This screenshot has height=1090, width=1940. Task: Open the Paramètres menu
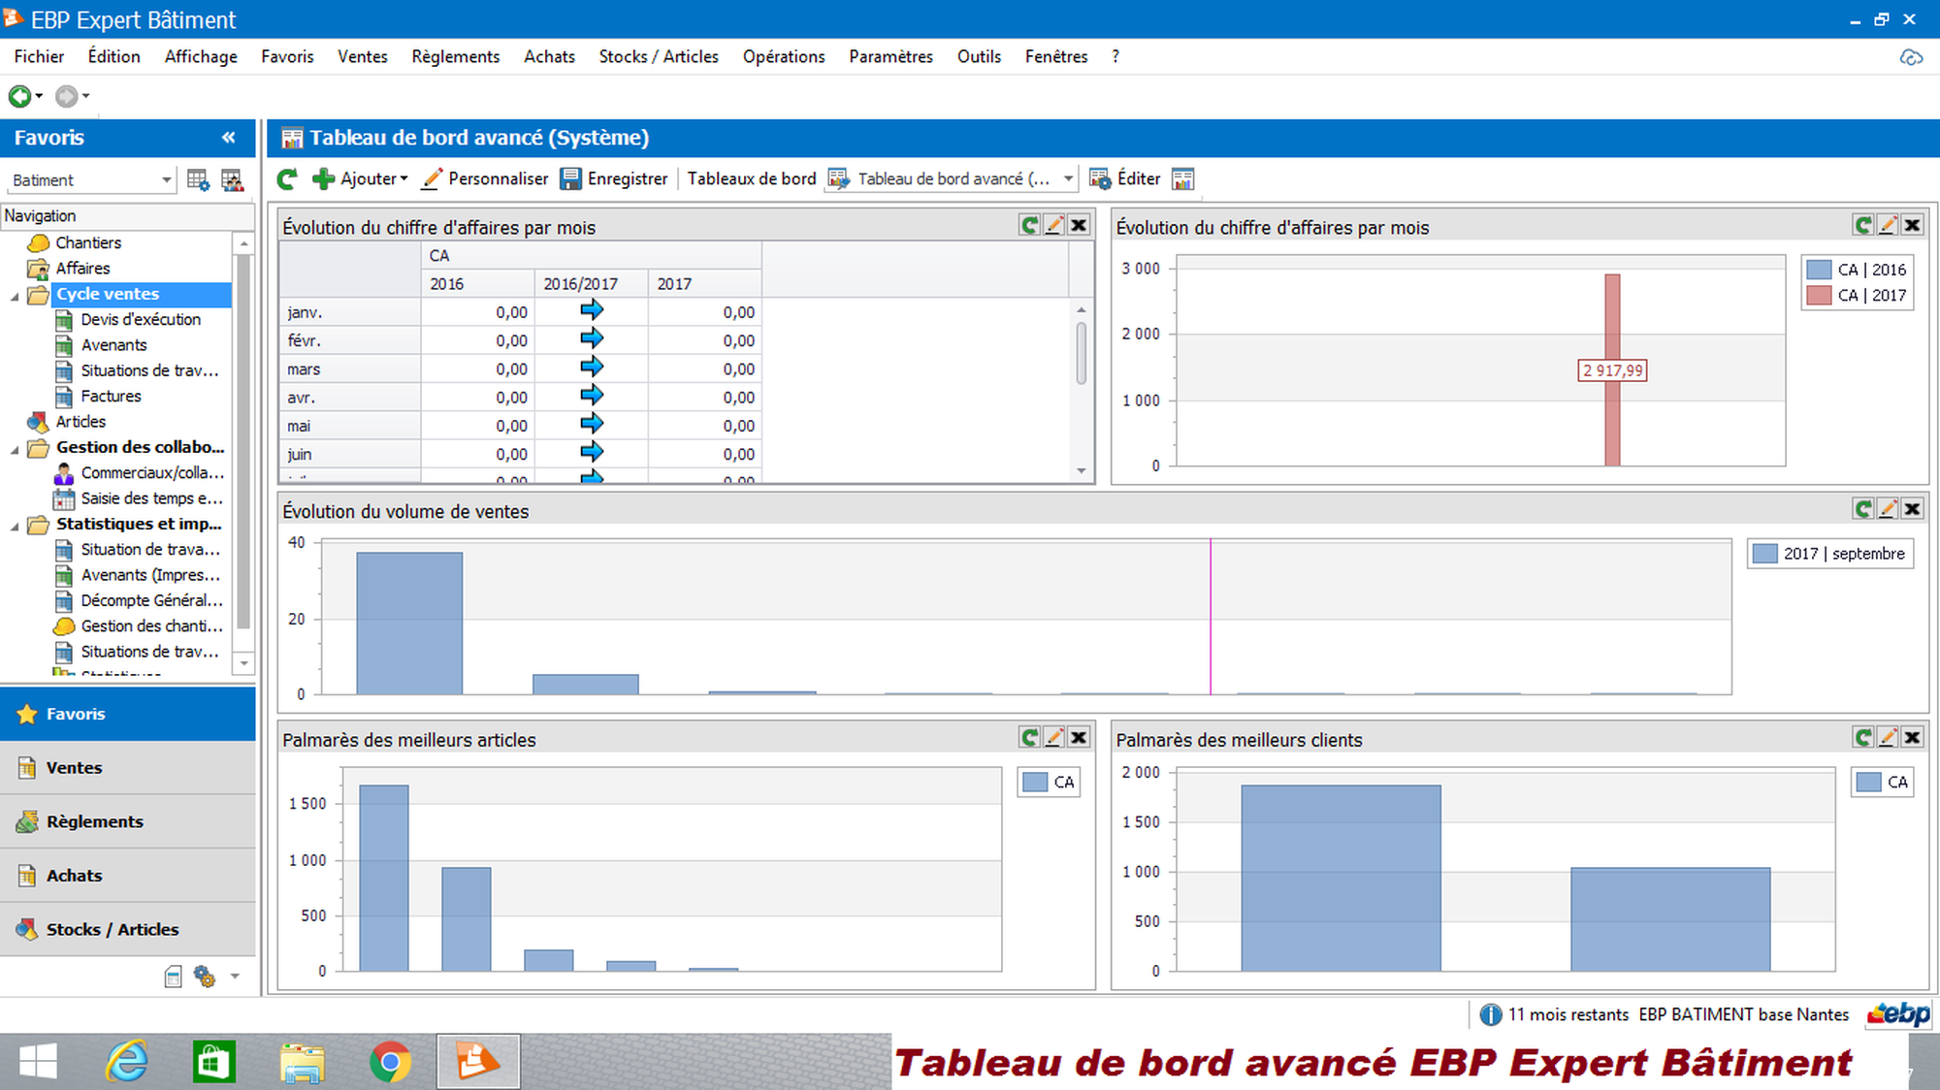pos(889,56)
